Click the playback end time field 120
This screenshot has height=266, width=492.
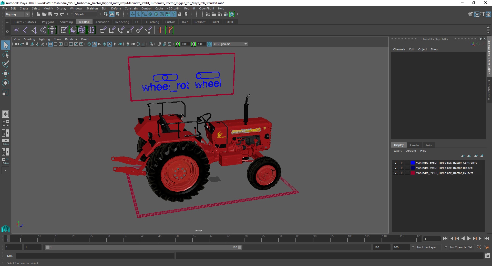coord(381,247)
